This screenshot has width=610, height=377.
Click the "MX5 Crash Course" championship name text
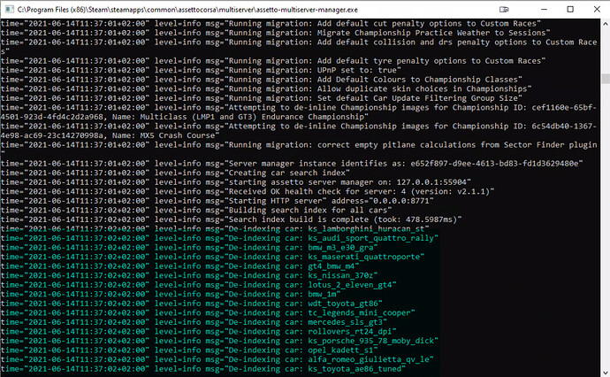coord(177,135)
